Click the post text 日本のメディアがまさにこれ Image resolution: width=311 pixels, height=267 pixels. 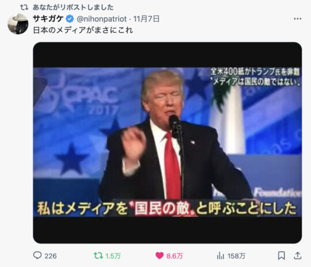click(83, 30)
